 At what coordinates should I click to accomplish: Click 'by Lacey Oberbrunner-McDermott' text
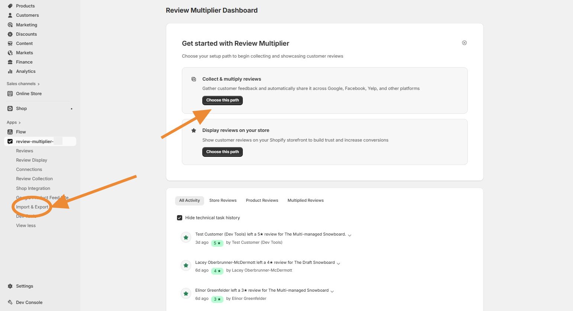tap(259, 270)
